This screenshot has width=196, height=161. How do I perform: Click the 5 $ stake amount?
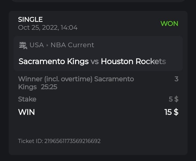[173, 99]
